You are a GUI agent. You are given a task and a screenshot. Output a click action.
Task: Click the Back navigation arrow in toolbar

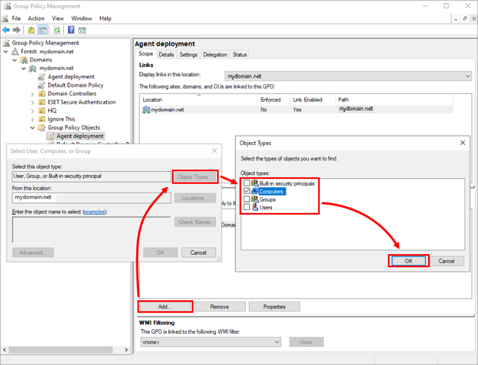(6, 29)
